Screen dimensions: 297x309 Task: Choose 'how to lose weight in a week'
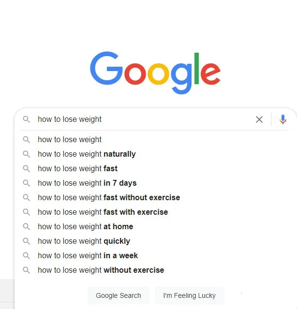(154, 256)
